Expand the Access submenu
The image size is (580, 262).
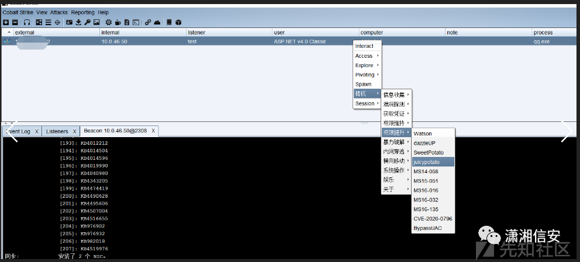(x=367, y=55)
